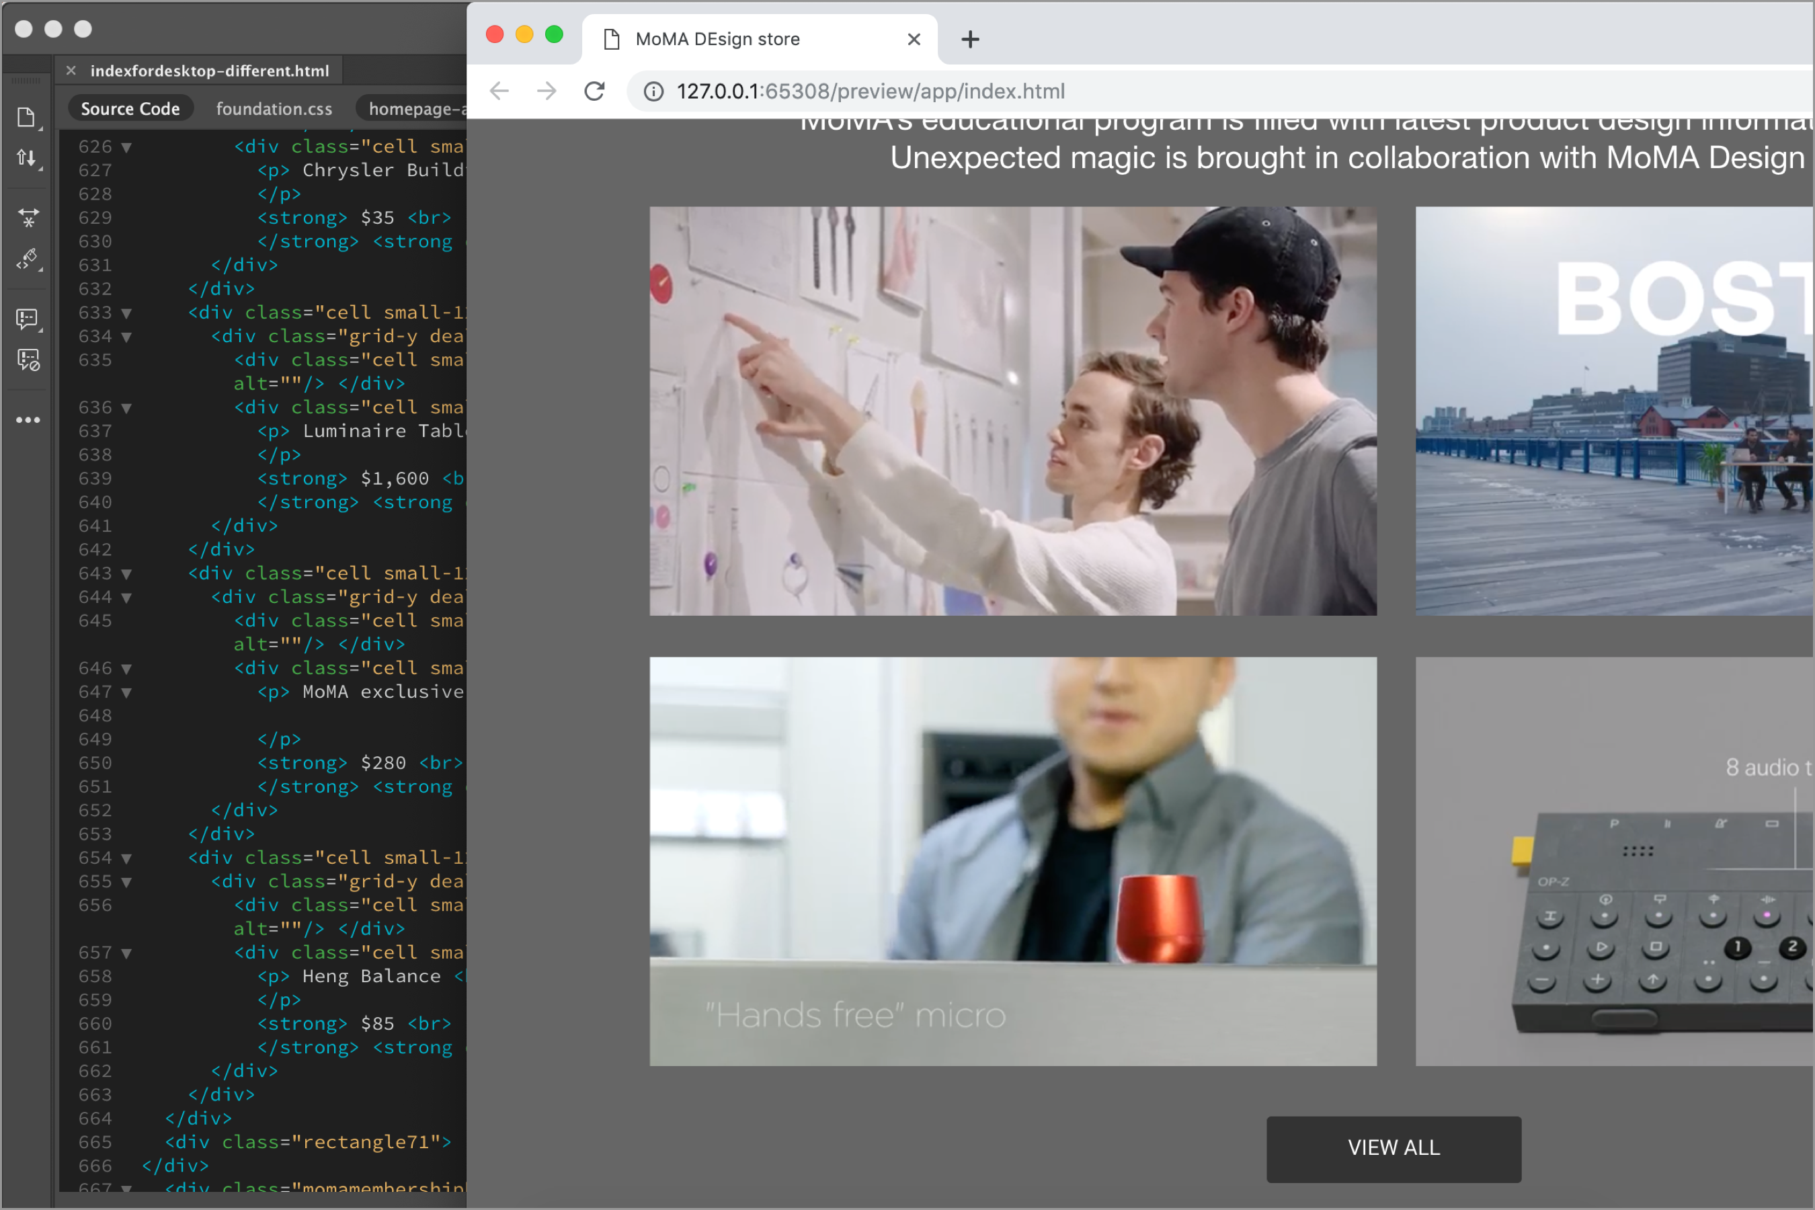Collapse code block at line 626

pos(126,147)
